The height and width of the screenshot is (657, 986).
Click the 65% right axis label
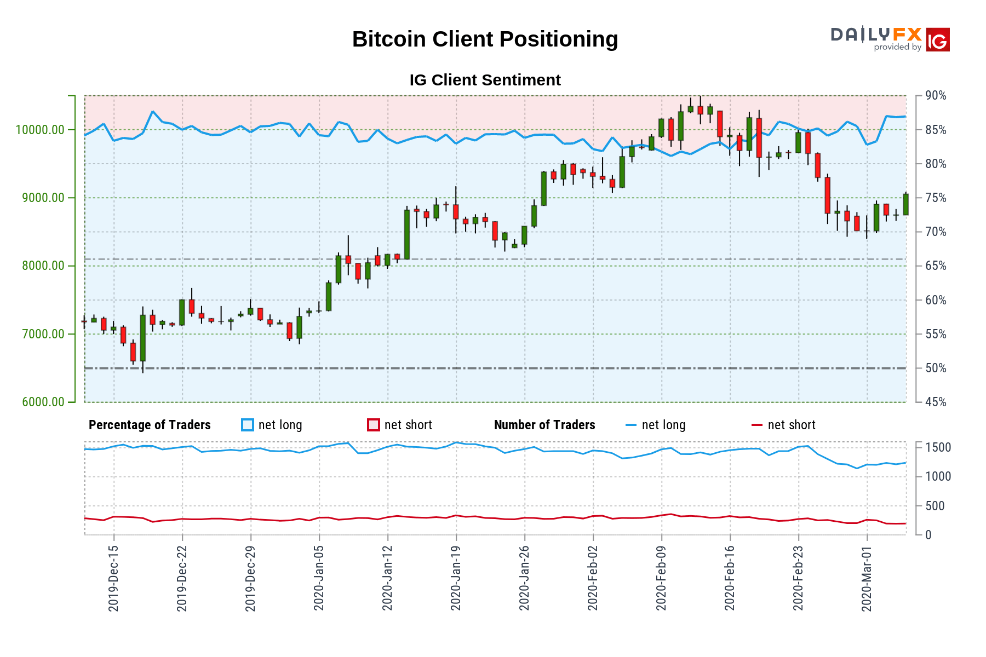936,266
